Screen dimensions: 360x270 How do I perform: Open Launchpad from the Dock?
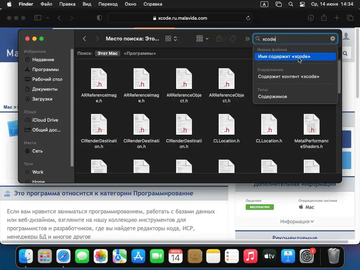click(x=45, y=256)
